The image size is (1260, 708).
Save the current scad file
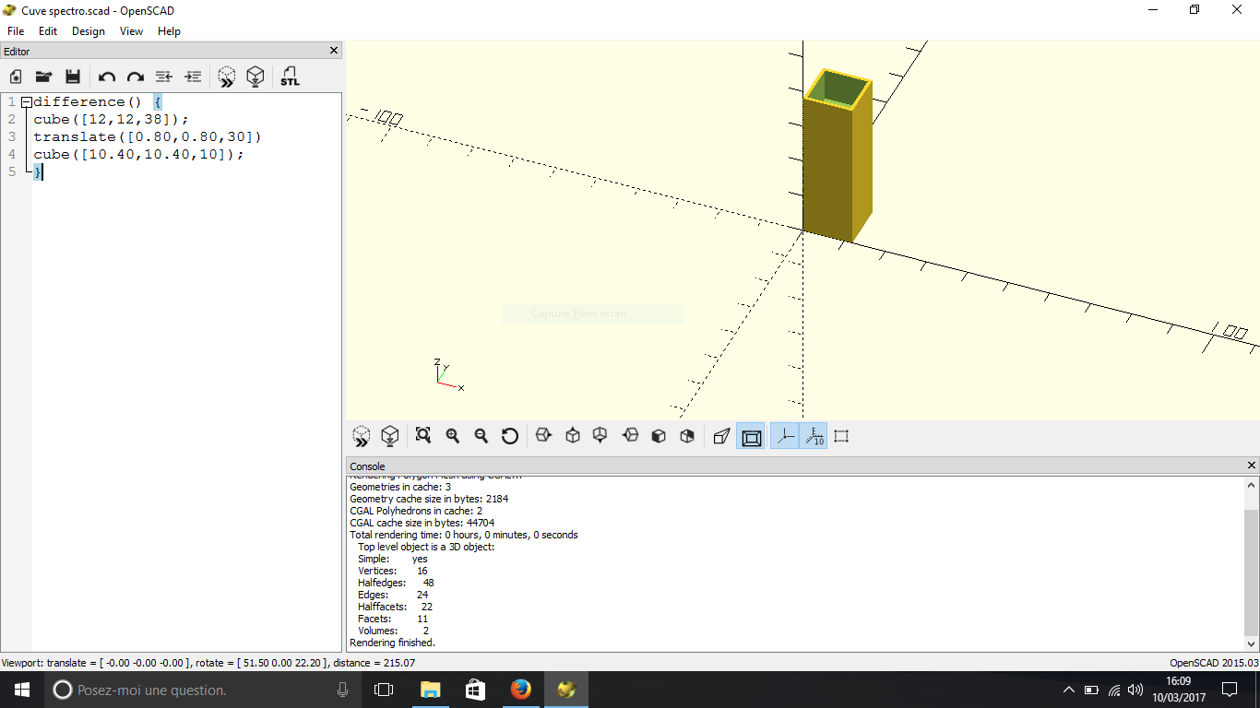click(73, 77)
